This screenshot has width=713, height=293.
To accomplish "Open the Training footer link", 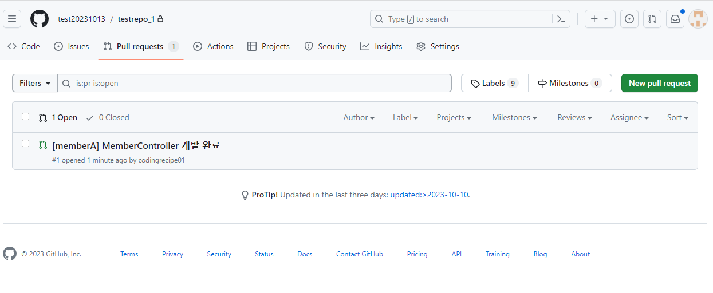I will 498,254.
